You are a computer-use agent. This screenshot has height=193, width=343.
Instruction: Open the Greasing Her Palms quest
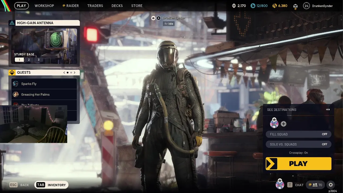(x=44, y=94)
